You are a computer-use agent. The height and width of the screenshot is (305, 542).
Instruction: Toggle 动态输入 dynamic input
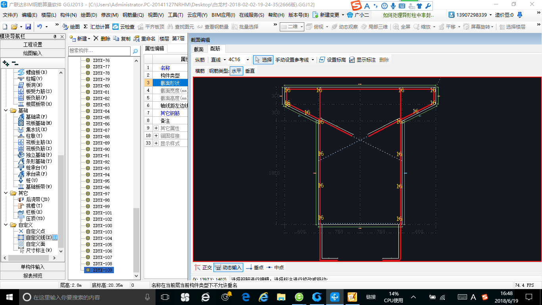[x=228, y=268]
